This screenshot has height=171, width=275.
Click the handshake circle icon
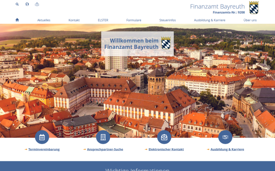pyautogui.click(x=225, y=137)
